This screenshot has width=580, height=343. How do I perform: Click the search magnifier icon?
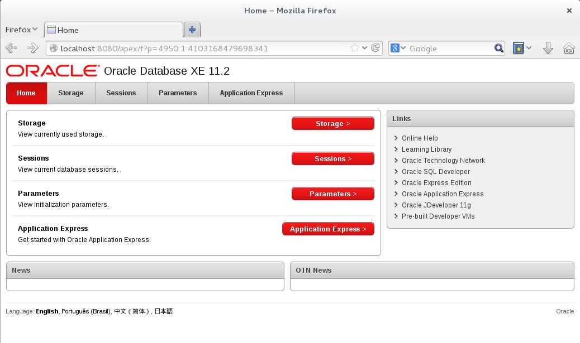tap(499, 49)
